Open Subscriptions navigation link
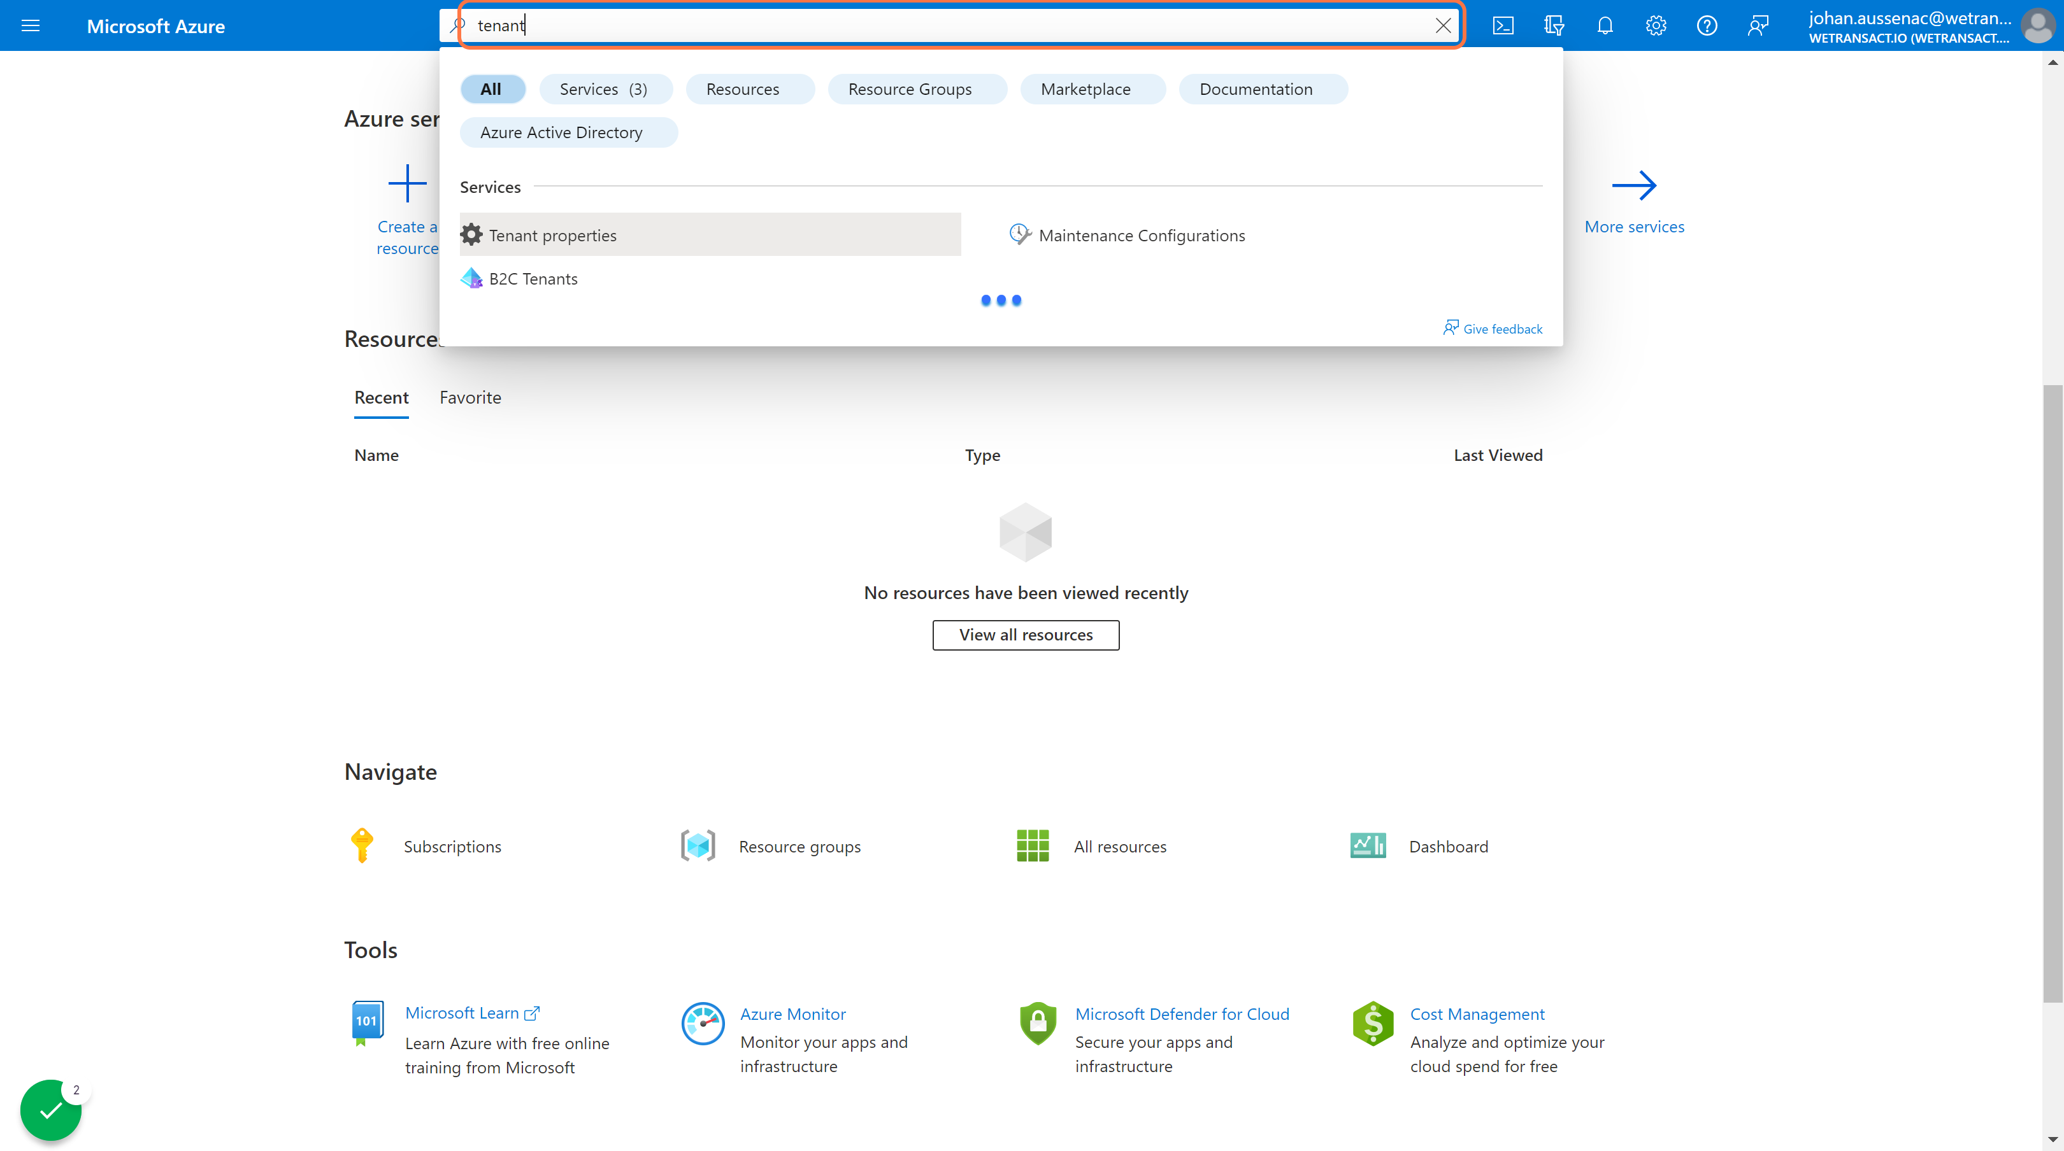Image resolution: width=2064 pixels, height=1151 pixels. (452, 847)
